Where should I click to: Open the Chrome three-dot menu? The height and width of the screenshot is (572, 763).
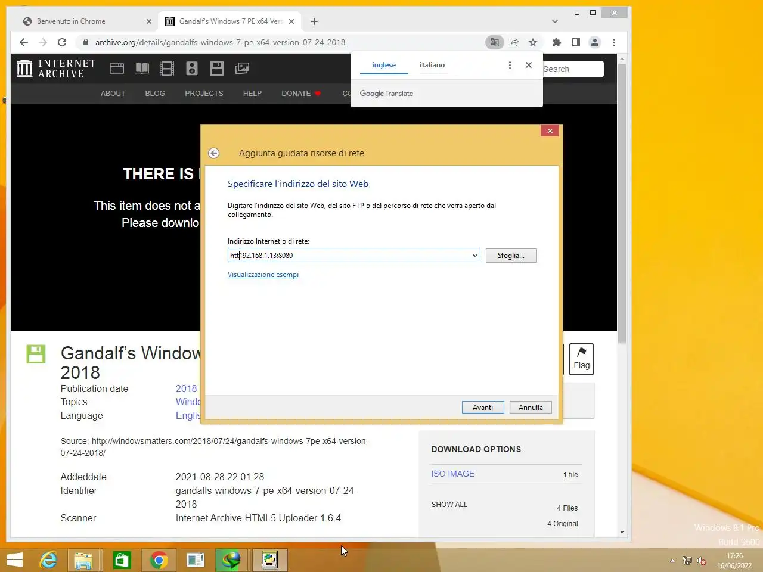tap(614, 42)
